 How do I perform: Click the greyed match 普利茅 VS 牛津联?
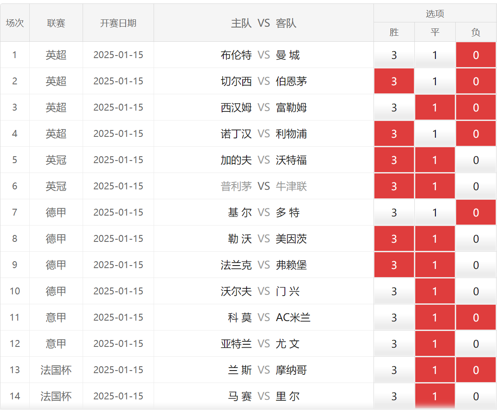click(264, 186)
